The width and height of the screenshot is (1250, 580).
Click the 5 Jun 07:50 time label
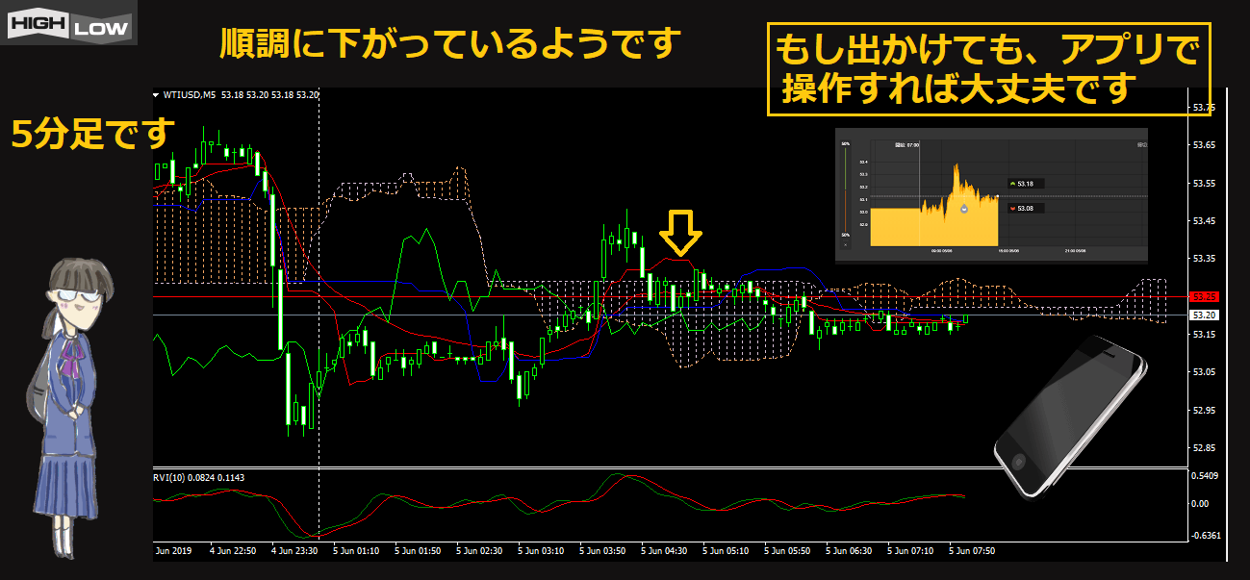pyautogui.click(x=973, y=551)
